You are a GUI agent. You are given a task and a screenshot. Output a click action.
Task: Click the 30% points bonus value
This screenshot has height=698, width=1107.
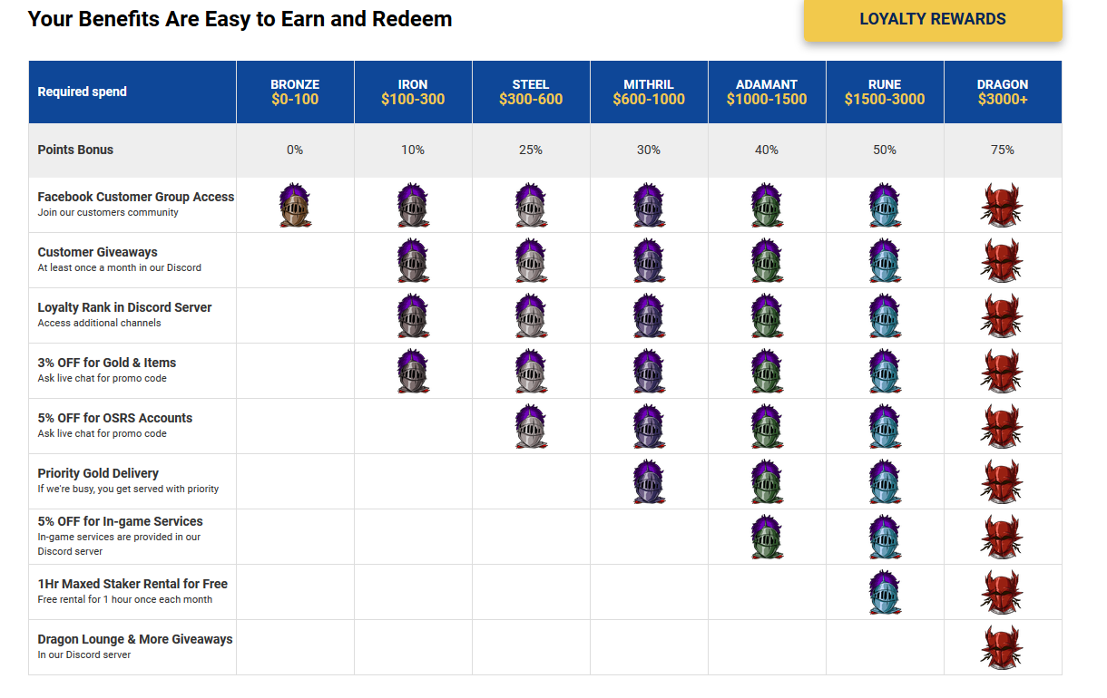coord(649,150)
